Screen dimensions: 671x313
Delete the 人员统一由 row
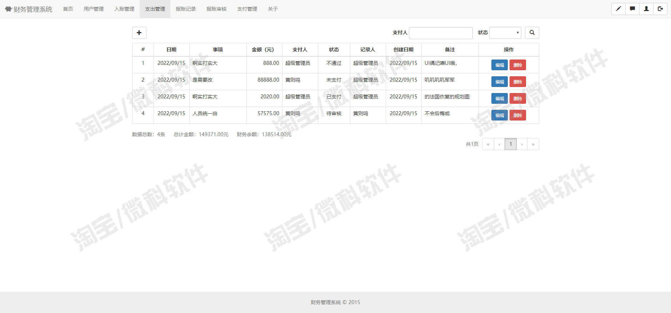pyautogui.click(x=518, y=115)
